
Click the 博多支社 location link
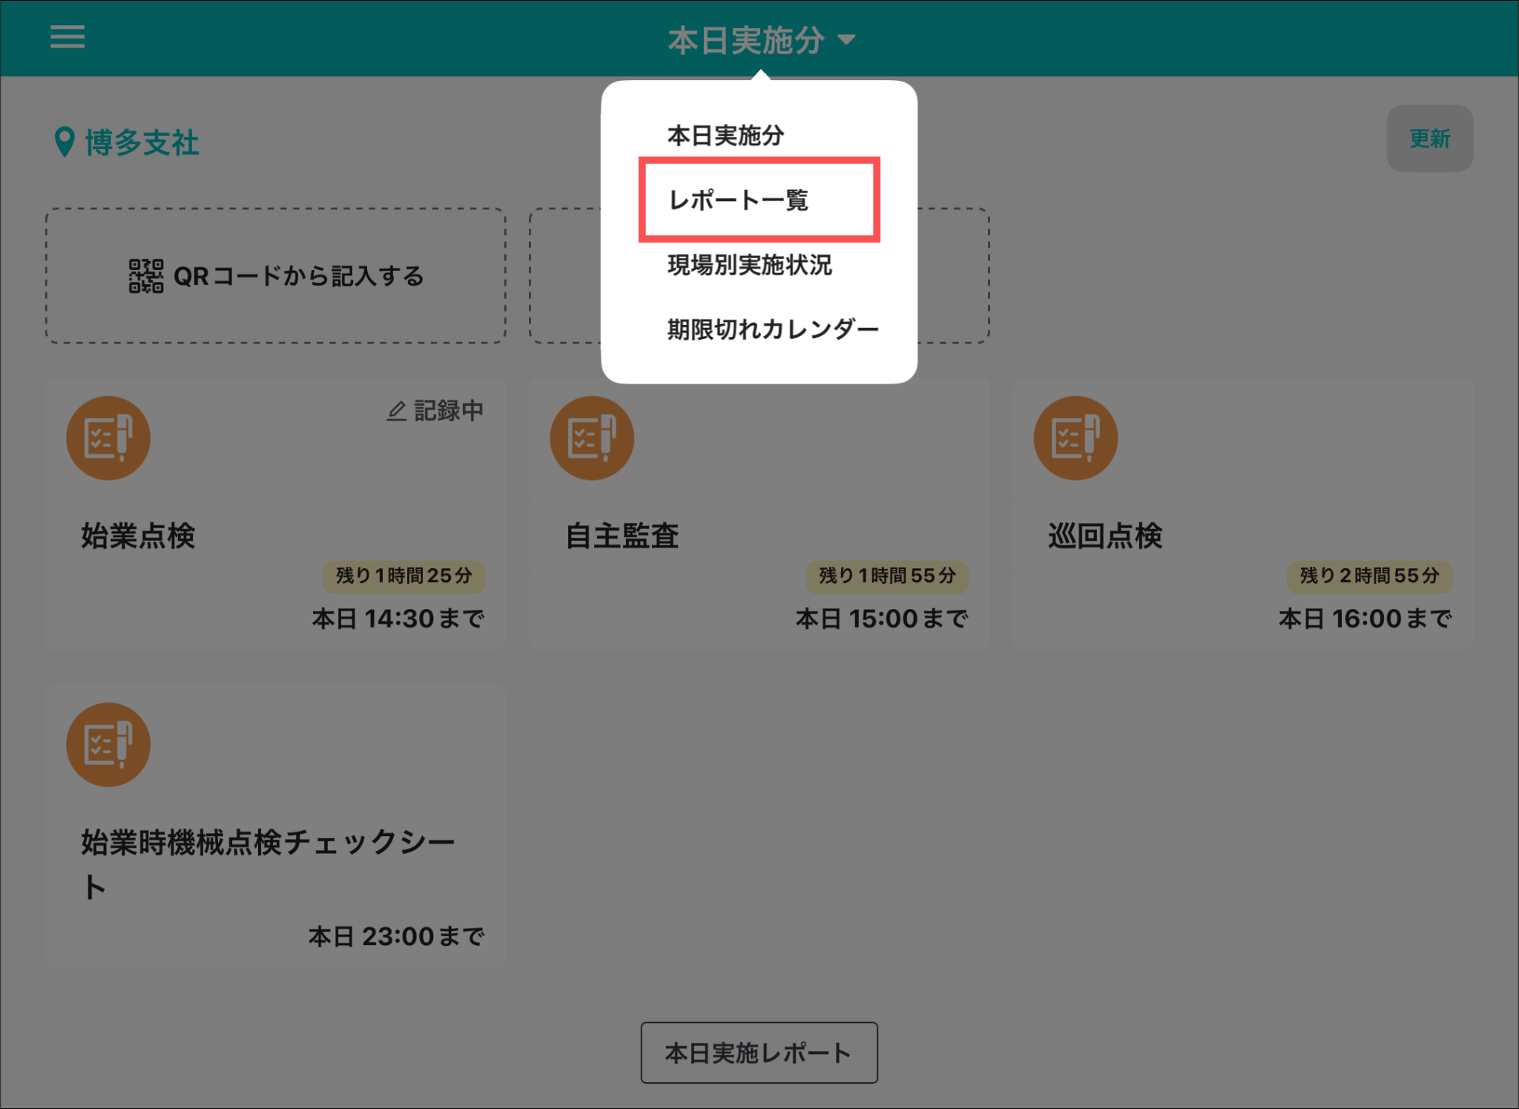pos(142,142)
